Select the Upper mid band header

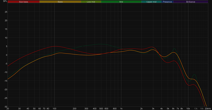pyautogui.click(x=151, y=2)
